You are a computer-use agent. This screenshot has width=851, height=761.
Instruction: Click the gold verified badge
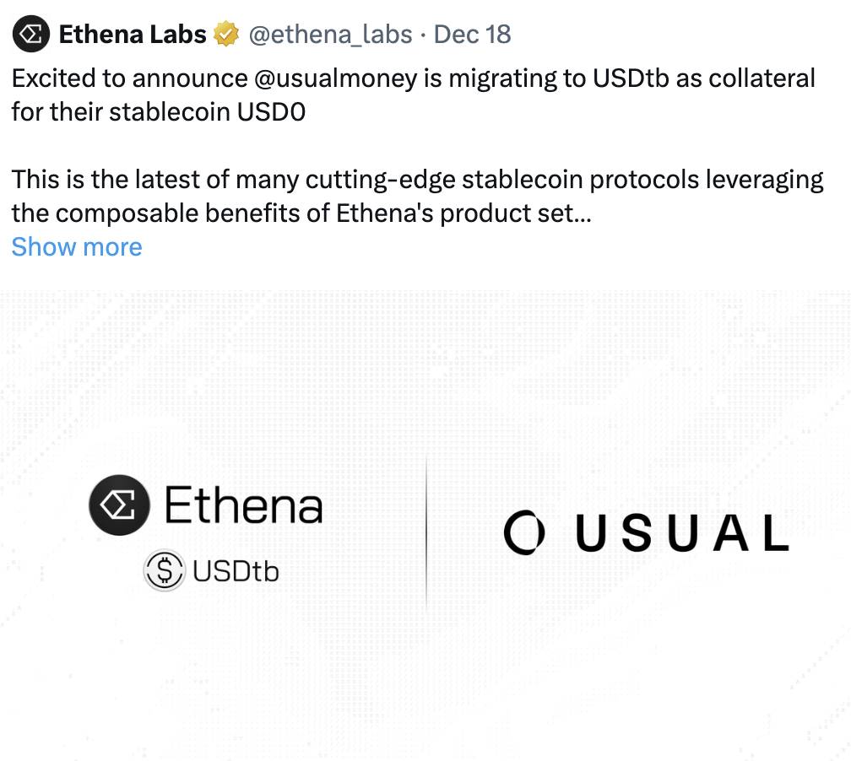[225, 35]
